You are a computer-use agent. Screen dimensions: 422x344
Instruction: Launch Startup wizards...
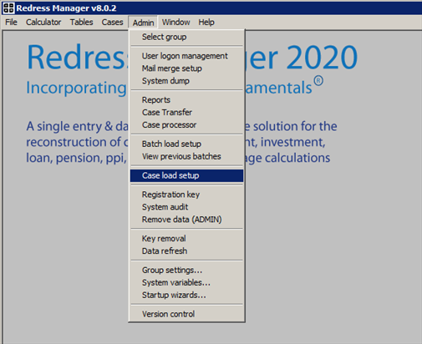[x=186, y=295]
